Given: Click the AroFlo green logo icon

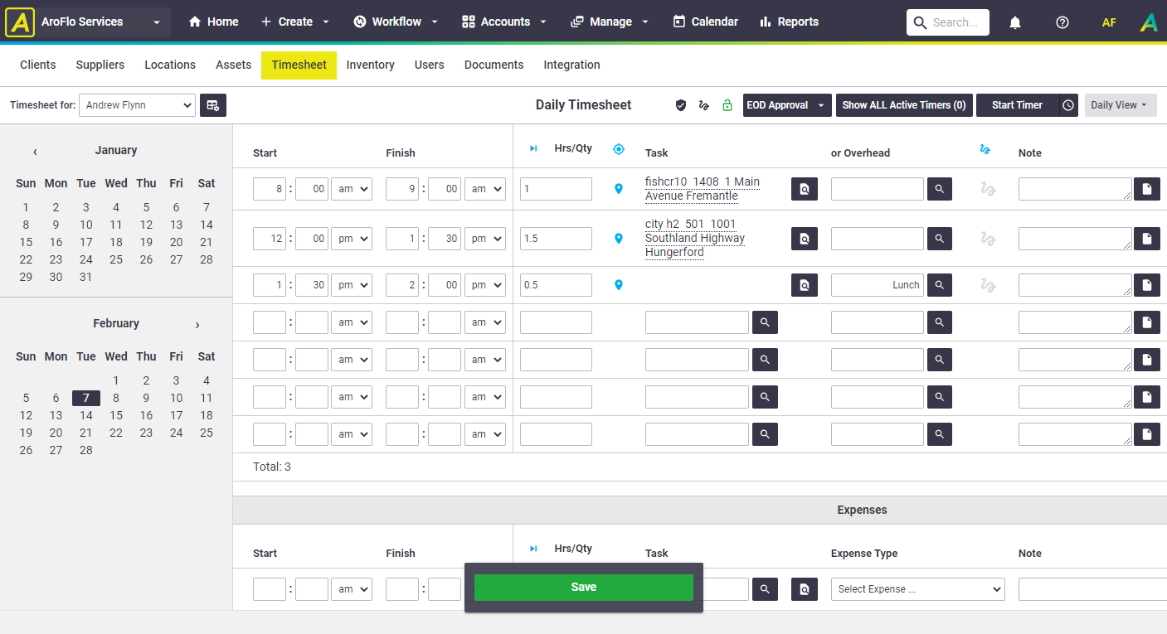Looking at the screenshot, I should (1149, 22).
